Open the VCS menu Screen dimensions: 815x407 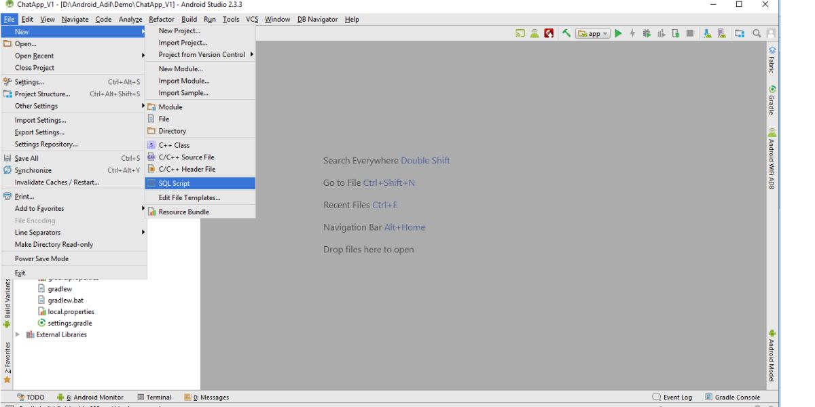point(252,20)
